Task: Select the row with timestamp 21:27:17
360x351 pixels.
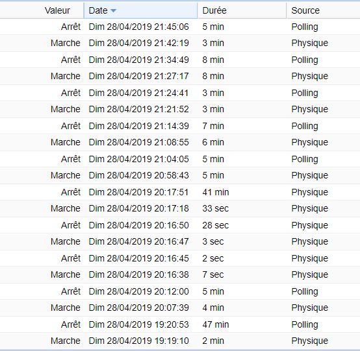Action: (180, 76)
